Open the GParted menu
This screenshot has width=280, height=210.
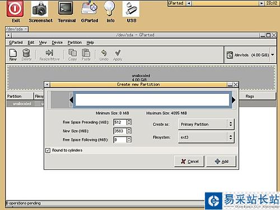tap(16, 42)
